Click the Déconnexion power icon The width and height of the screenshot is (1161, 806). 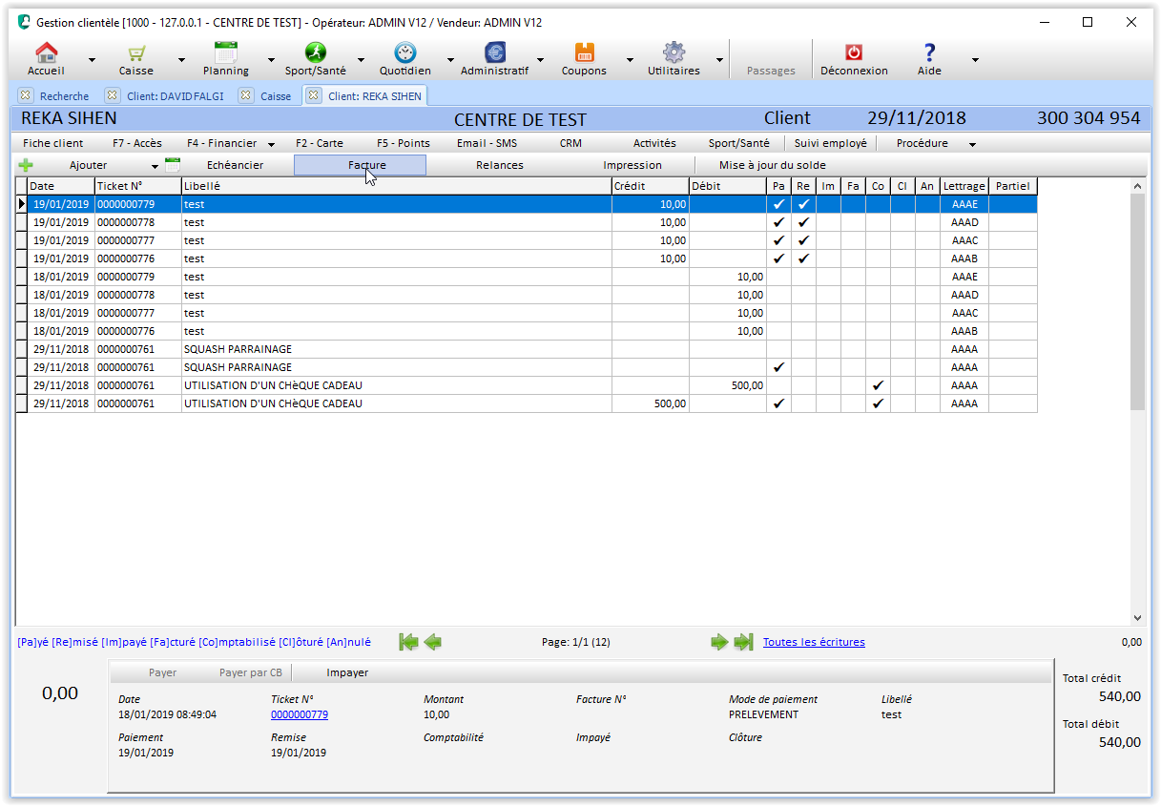(854, 53)
